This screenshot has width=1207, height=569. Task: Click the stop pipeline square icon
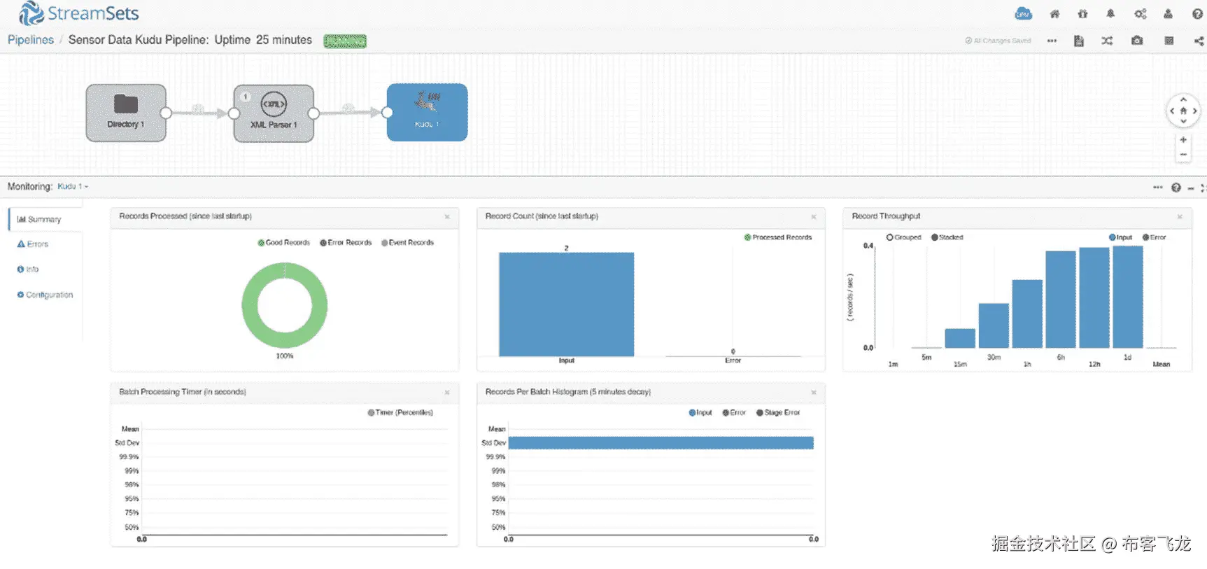1169,41
